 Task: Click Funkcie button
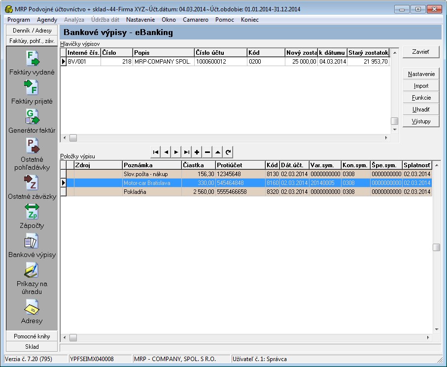421,98
